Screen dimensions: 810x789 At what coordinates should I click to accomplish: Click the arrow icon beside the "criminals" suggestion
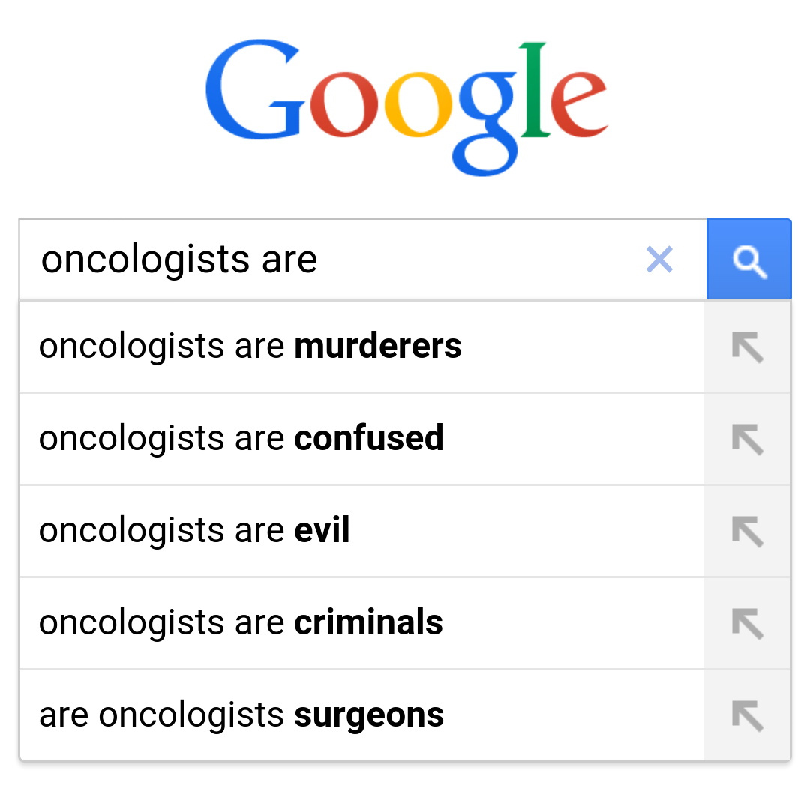747,623
